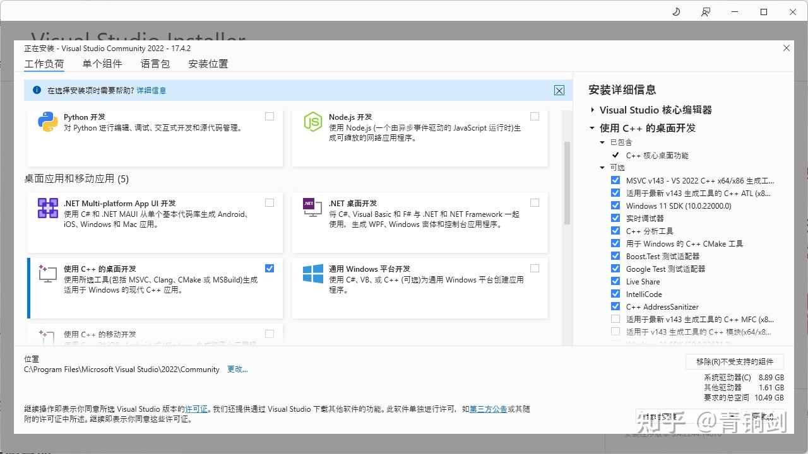Click the Python development workload icon
This screenshot has height=454, width=808.
(48, 122)
